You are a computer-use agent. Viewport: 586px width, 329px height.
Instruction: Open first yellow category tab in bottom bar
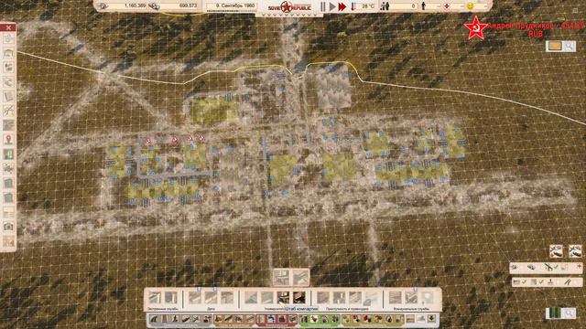point(346,319)
